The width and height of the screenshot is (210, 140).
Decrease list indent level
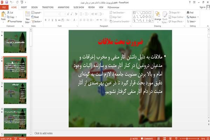pos(93,14)
